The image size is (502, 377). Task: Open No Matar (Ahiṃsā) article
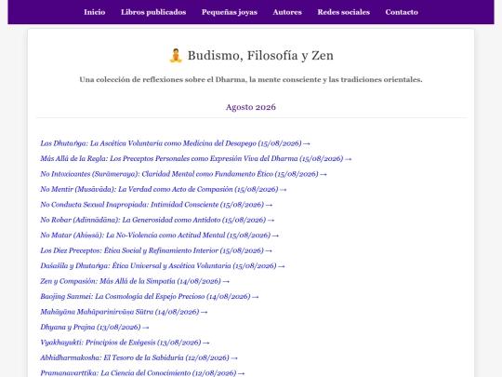point(160,236)
